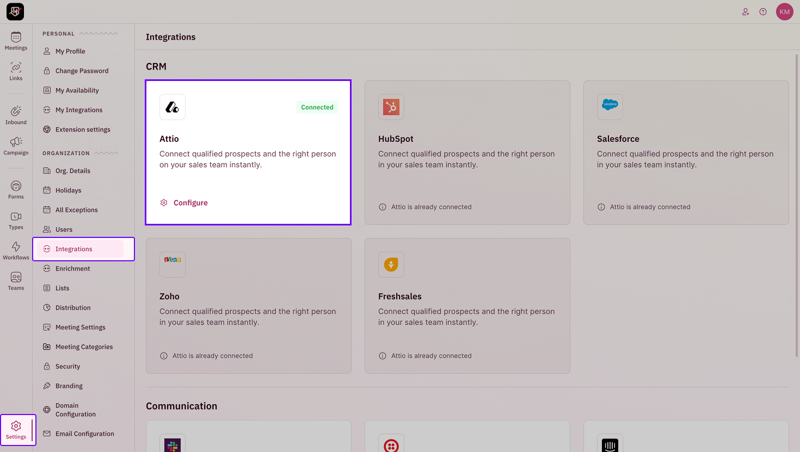Click the Connected badge on Attio
This screenshot has height=452, width=800.
[x=317, y=107]
